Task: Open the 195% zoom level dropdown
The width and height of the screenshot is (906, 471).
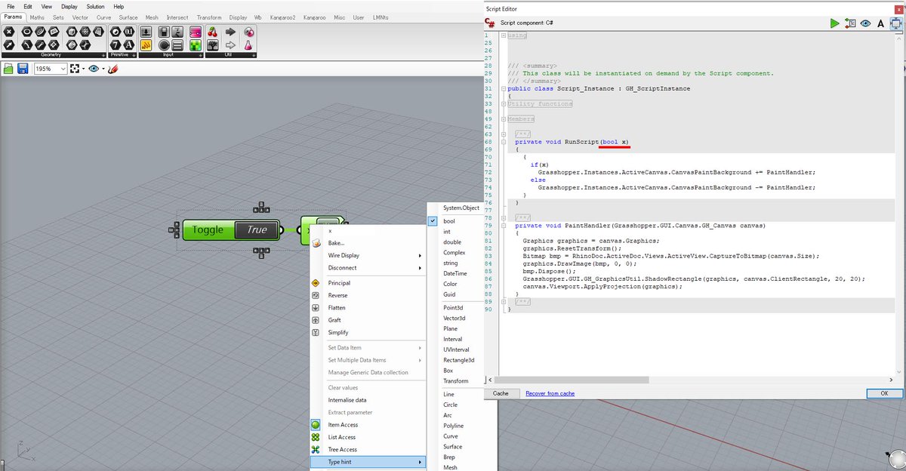Action: pos(63,69)
